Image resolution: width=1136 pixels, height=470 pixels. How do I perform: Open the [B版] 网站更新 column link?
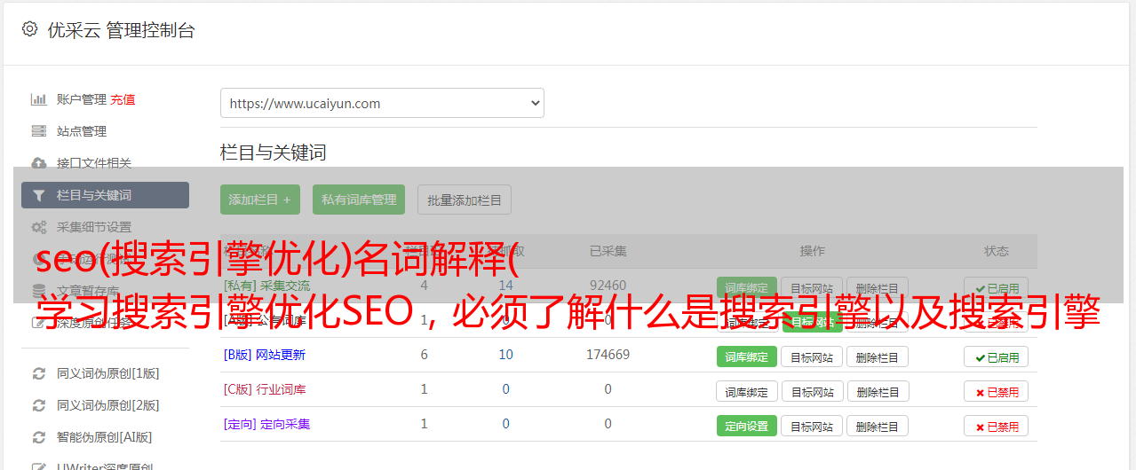pos(265,355)
